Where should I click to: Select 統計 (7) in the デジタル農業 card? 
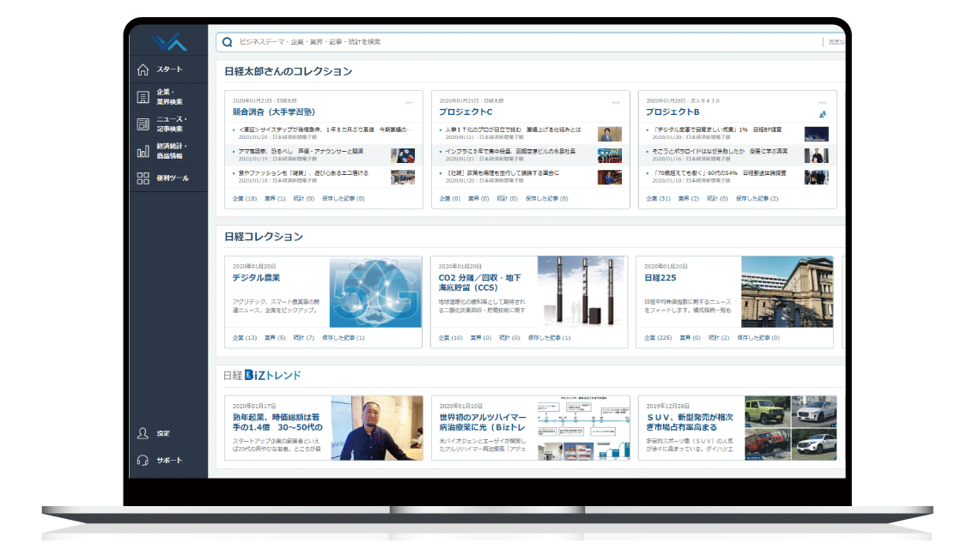[x=304, y=338]
